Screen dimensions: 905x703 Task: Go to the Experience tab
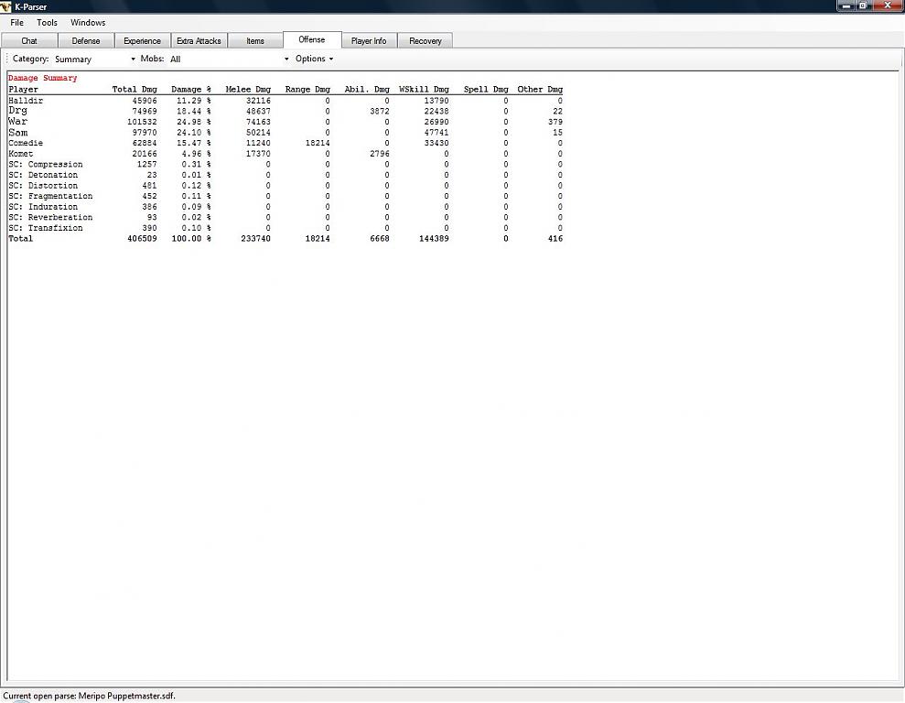click(142, 41)
